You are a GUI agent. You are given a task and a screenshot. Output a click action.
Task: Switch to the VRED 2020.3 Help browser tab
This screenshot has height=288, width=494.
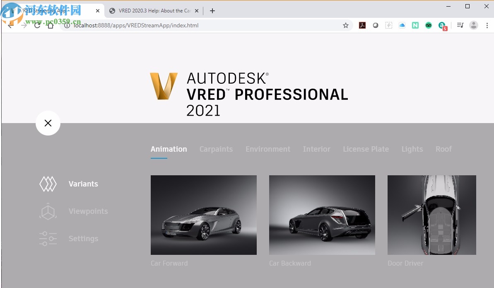pyautogui.click(x=153, y=11)
